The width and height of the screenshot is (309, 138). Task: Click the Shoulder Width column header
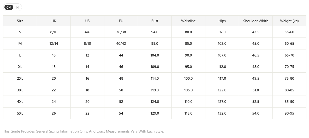pyautogui.click(x=256, y=21)
